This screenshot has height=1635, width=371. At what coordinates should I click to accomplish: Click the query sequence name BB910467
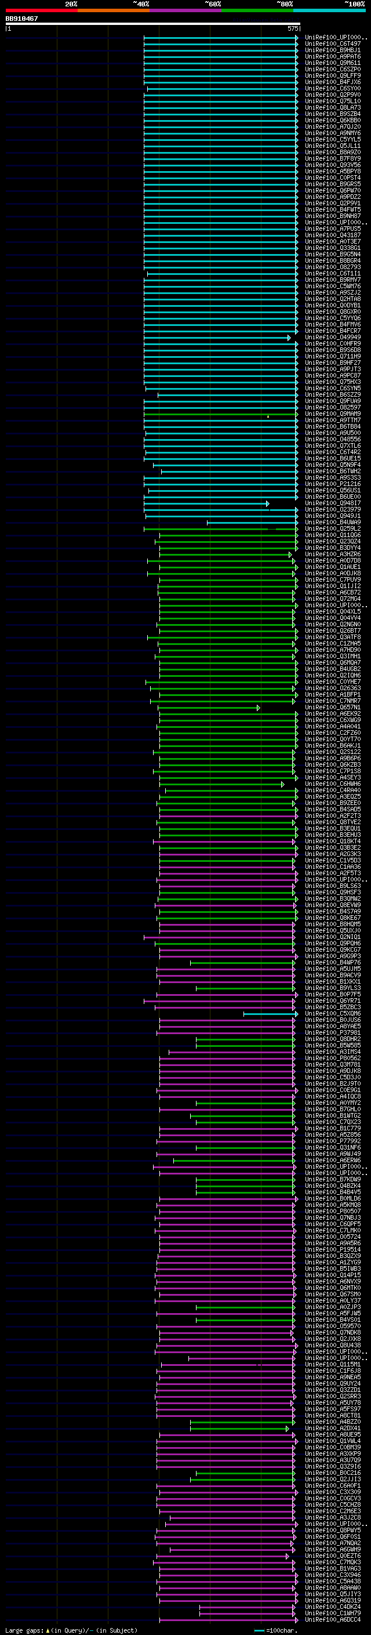21,19
